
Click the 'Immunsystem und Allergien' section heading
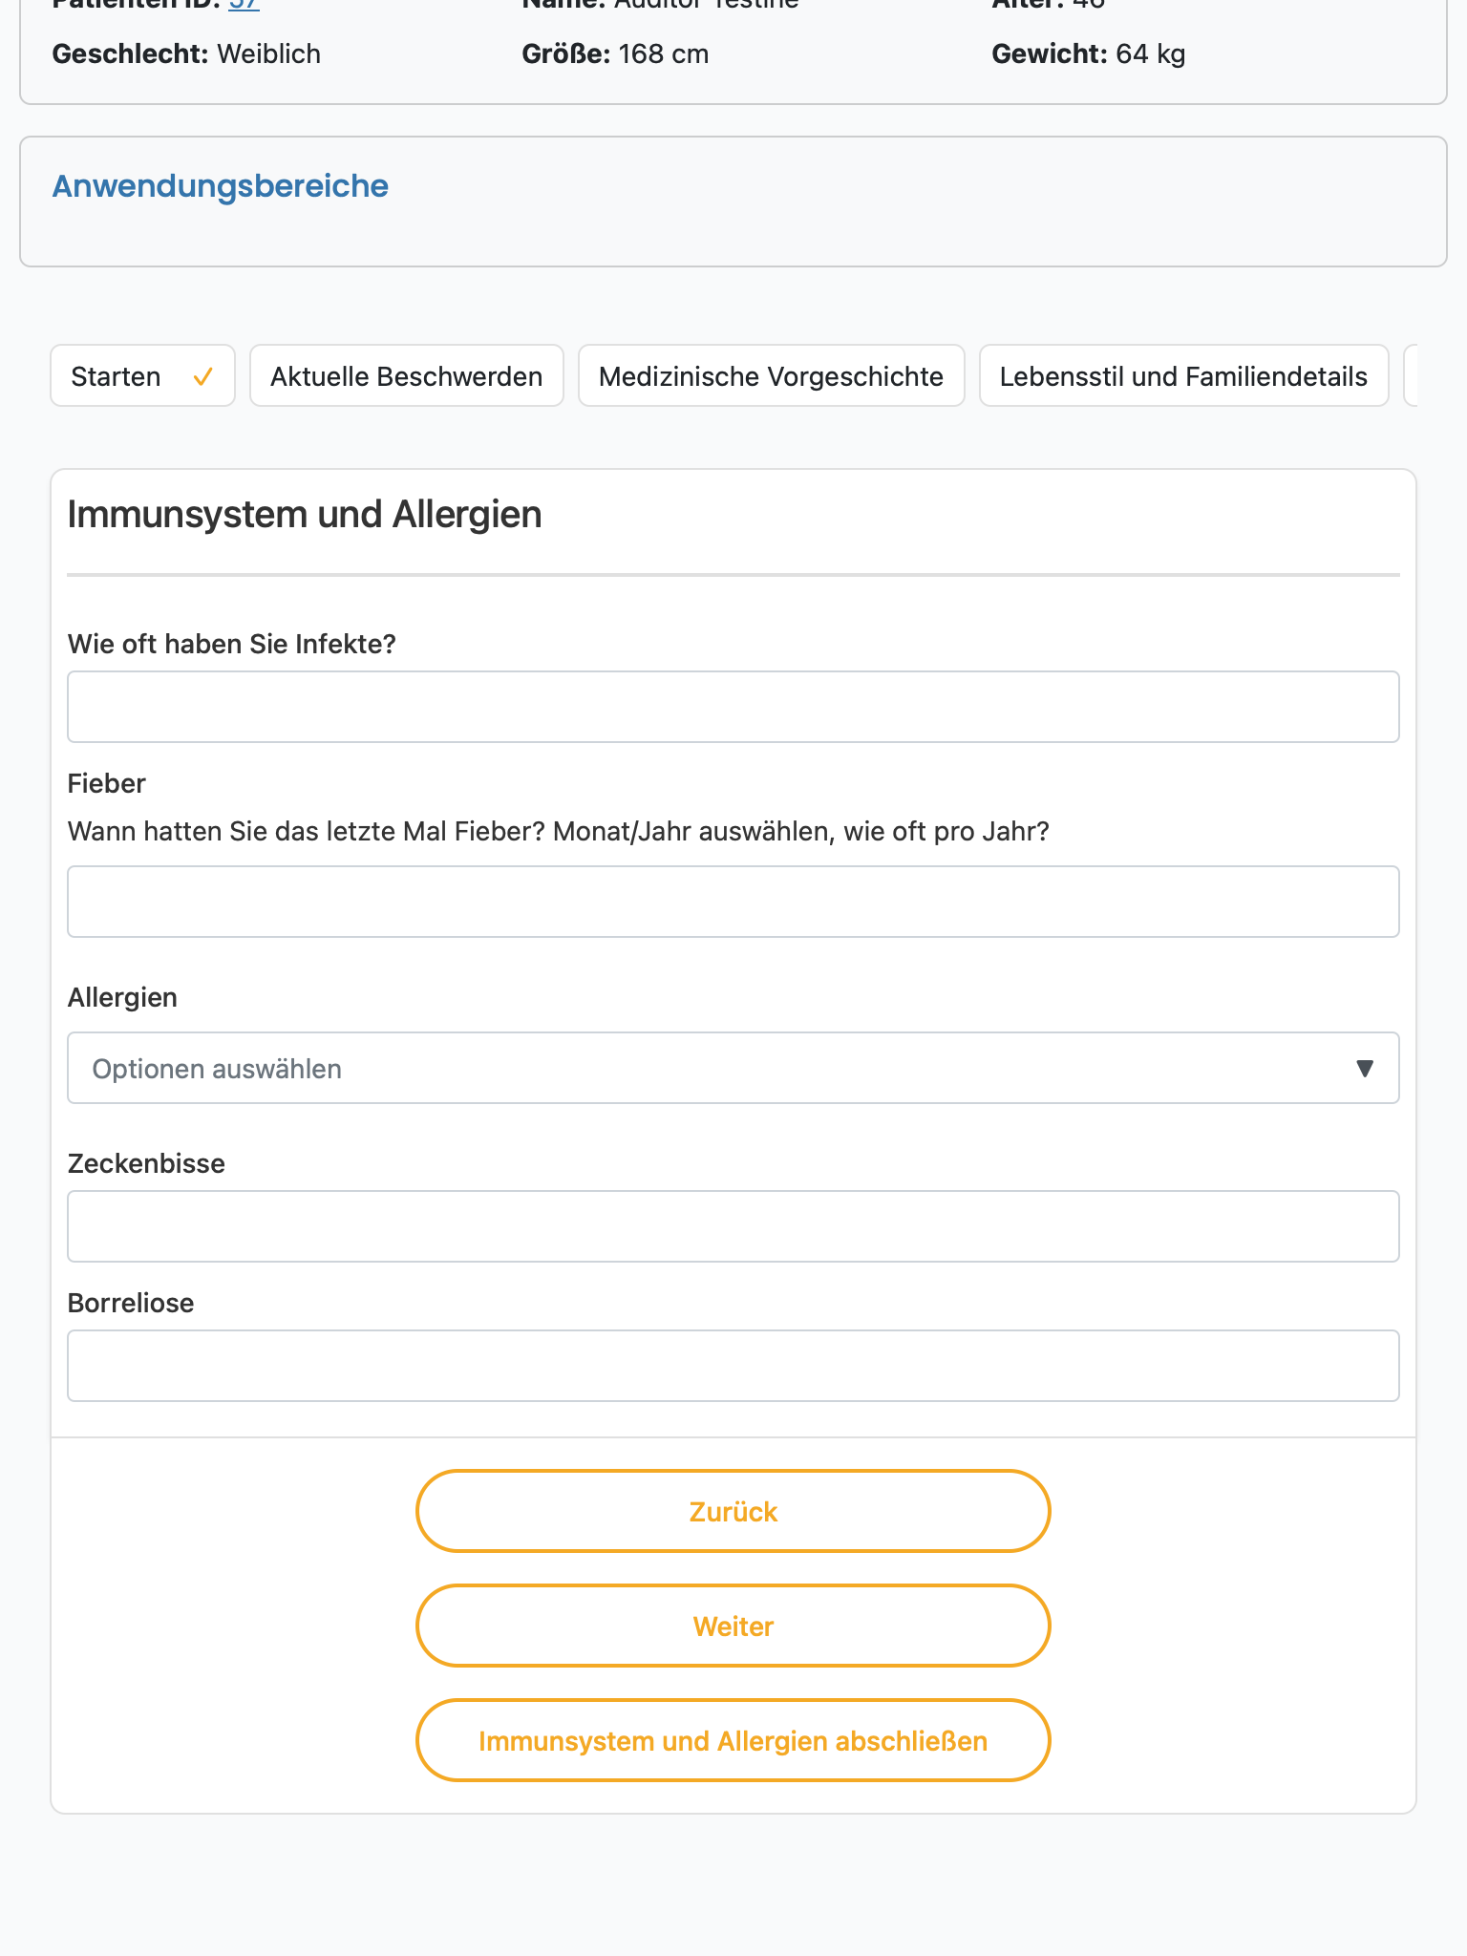point(305,515)
